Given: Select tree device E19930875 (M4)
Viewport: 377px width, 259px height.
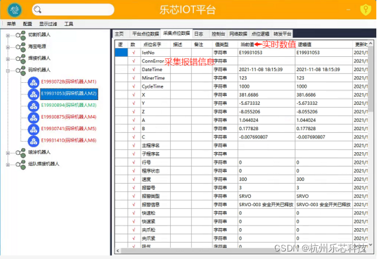Looking at the screenshot, I should 69,117.
